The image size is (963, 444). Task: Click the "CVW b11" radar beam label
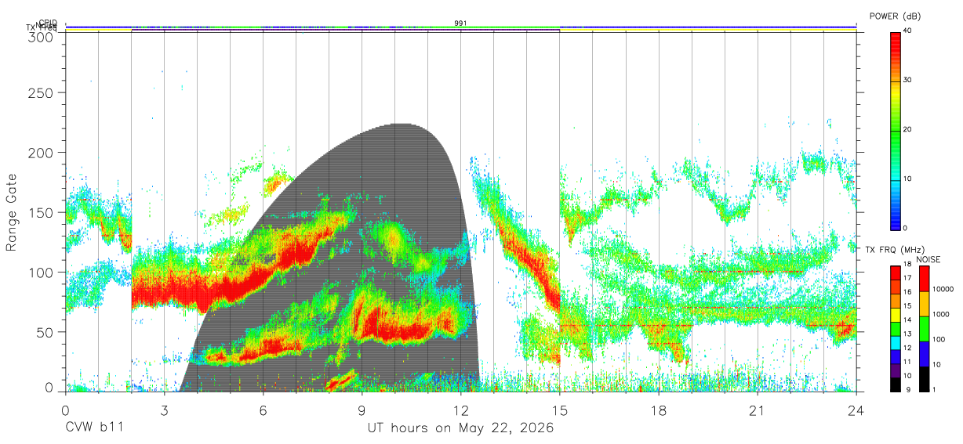tap(94, 428)
